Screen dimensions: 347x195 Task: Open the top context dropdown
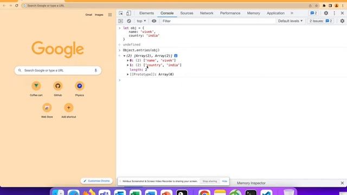pos(141,21)
